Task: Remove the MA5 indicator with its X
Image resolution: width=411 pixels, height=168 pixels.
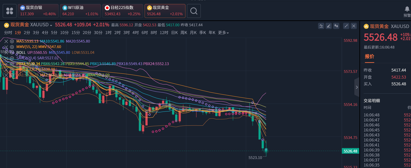Action: click(6, 41)
